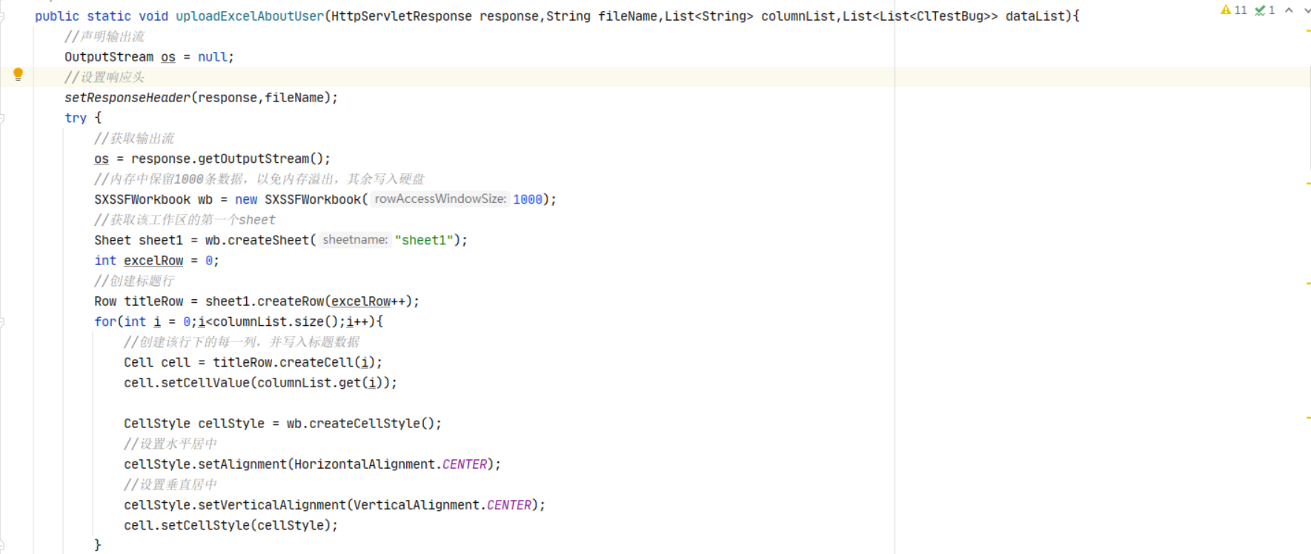Image resolution: width=1311 pixels, height=554 pixels.
Task: Click 'setVerticalAlignment' method call
Action: (272, 505)
